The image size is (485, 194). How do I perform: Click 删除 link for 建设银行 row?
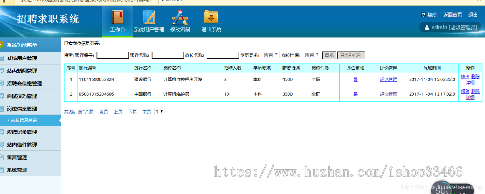coord(475,77)
